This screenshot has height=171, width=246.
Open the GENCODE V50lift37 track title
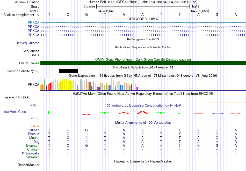143,19
